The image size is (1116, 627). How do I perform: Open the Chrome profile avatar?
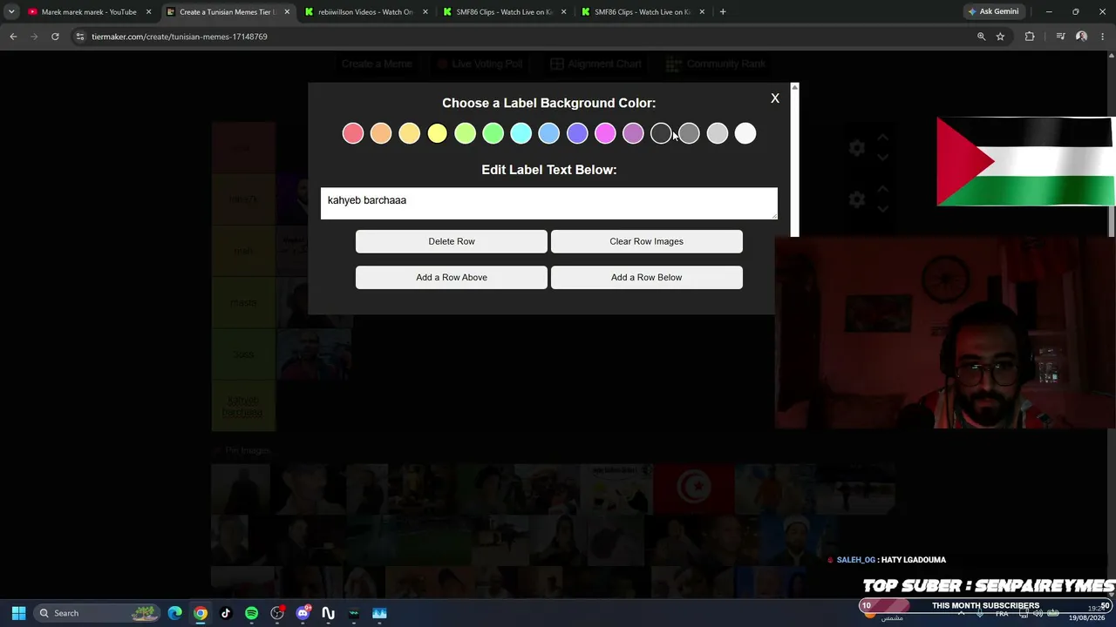1082,37
